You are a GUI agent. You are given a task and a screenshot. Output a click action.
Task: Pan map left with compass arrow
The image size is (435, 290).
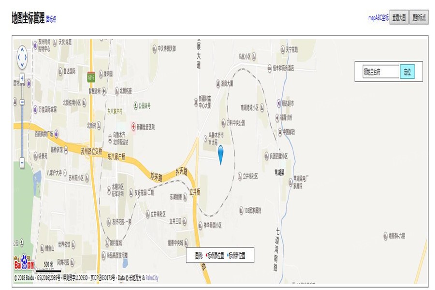18,58
